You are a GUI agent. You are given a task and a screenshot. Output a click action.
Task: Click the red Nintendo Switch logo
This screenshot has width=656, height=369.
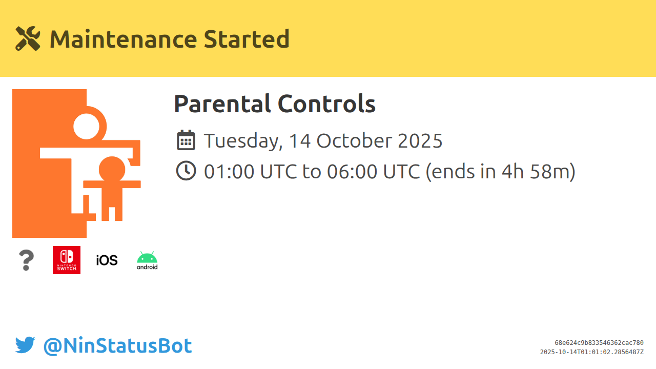(x=67, y=260)
